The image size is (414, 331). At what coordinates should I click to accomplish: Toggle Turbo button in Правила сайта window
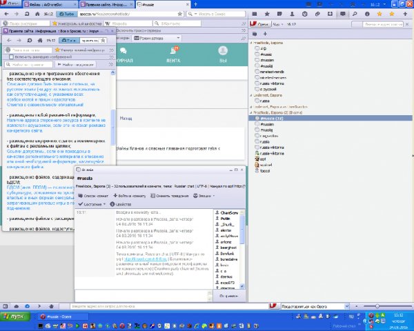point(69,41)
